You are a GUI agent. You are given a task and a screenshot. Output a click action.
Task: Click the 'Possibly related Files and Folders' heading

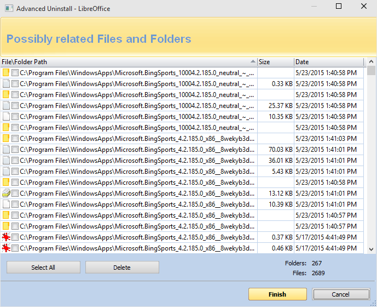tap(99, 39)
